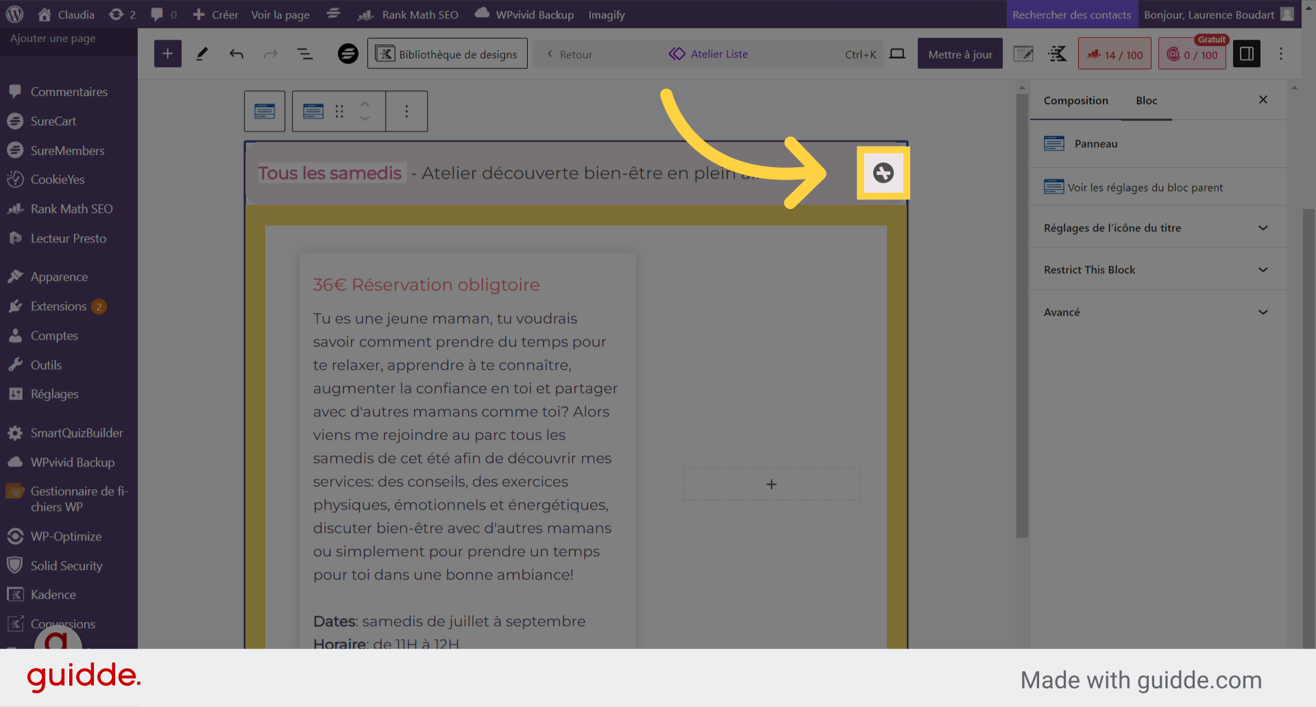Click the black circular Spectra icon
Viewport: 1316px width, 707px height.
(348, 53)
